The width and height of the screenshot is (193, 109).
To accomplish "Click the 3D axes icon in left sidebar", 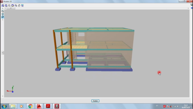I will click(3, 9).
